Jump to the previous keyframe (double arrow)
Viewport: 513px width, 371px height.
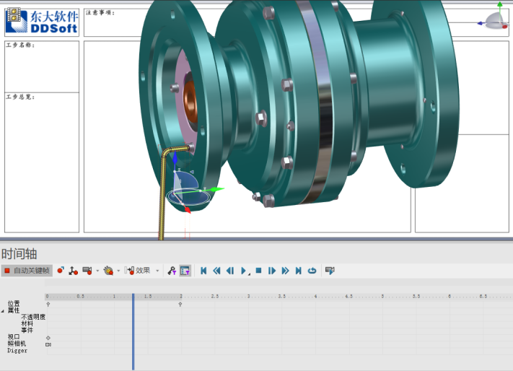(x=216, y=271)
